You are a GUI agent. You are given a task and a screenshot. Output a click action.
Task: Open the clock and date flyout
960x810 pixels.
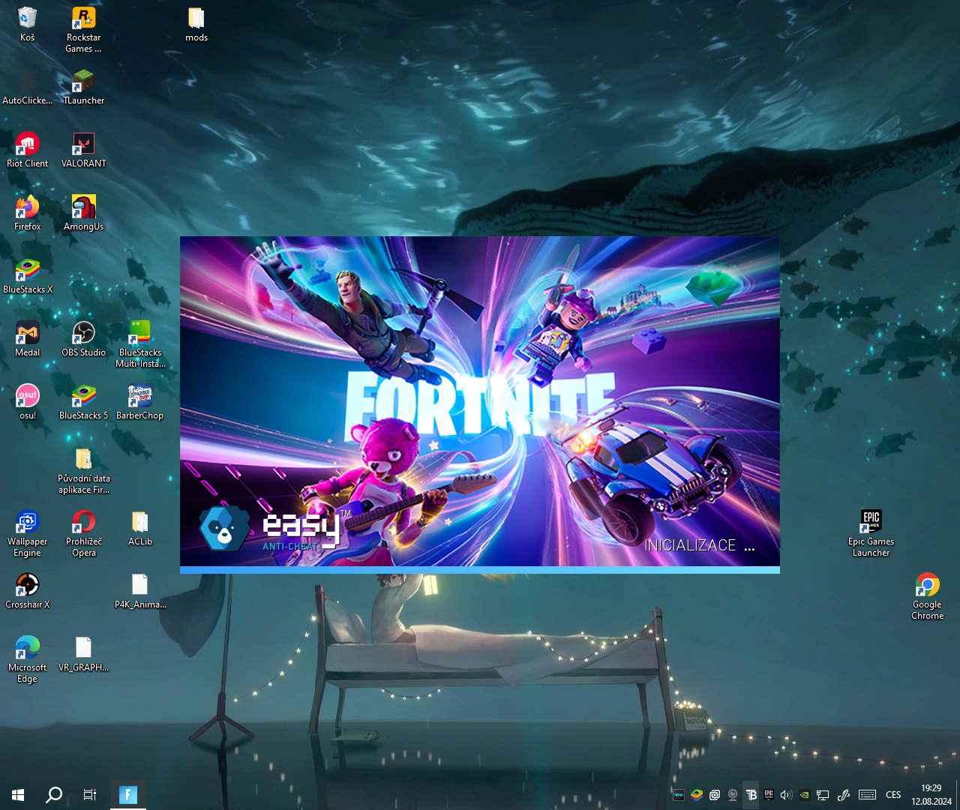(931, 795)
